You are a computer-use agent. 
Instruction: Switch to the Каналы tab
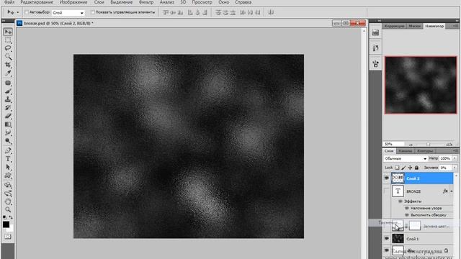[x=405, y=151]
